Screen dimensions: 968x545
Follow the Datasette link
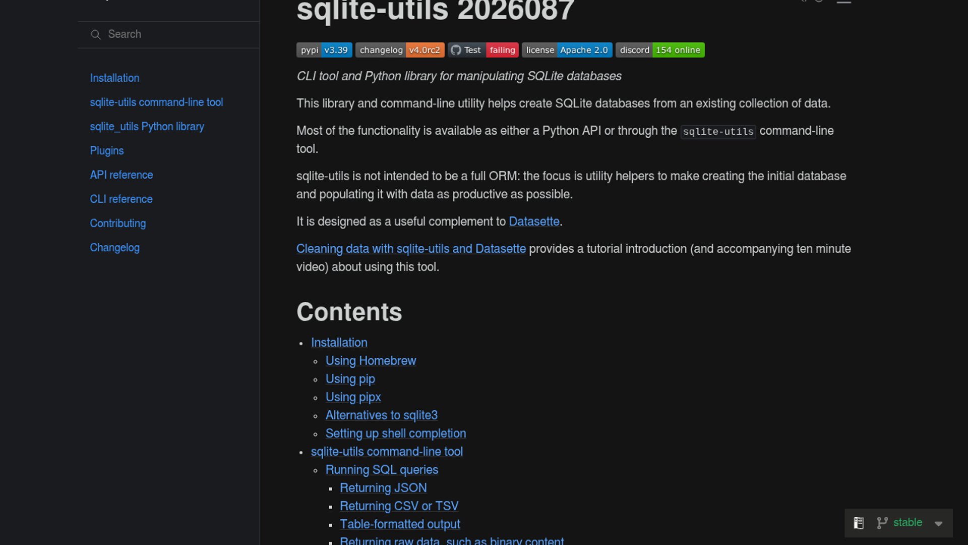(534, 222)
